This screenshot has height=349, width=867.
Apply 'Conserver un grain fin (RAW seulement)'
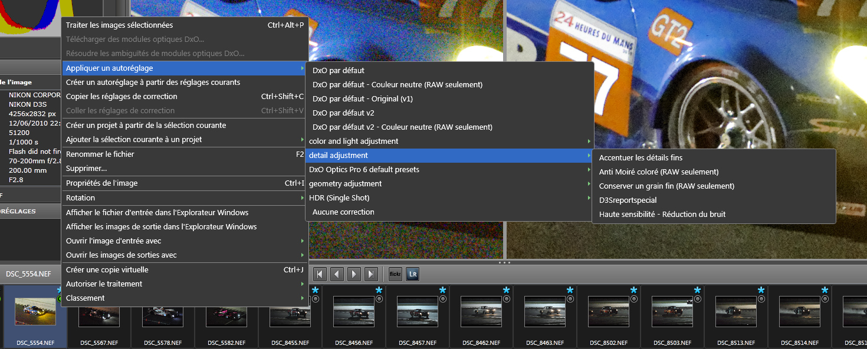[714, 186]
